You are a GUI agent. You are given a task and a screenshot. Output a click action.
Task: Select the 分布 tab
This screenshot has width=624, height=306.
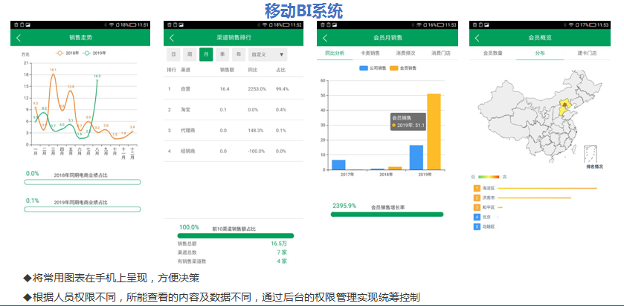540,53
